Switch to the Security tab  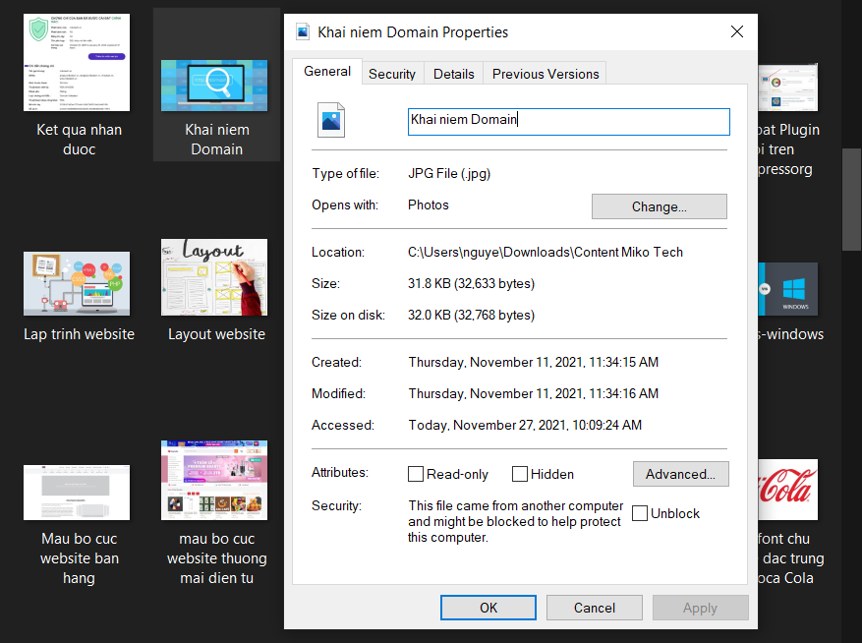tap(392, 74)
